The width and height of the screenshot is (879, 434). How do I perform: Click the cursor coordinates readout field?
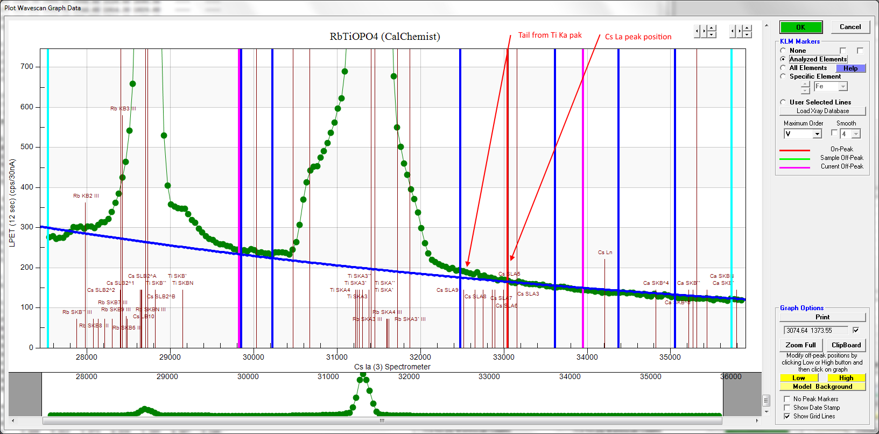[815, 330]
